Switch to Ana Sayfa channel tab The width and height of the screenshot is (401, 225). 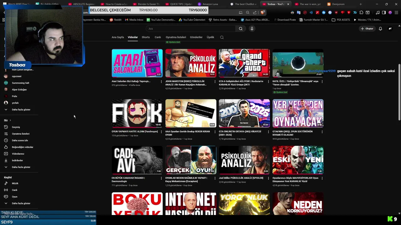pyautogui.click(x=118, y=37)
